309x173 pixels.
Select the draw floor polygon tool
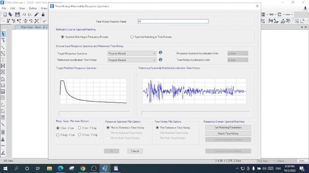point(3,79)
